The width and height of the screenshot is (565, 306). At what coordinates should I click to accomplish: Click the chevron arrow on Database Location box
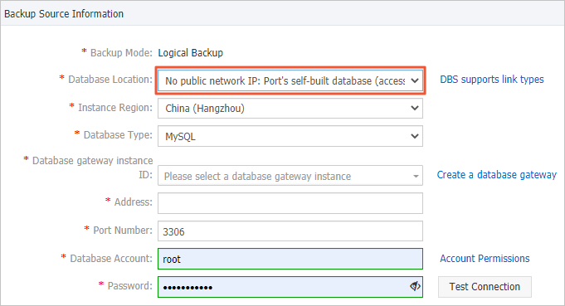415,80
